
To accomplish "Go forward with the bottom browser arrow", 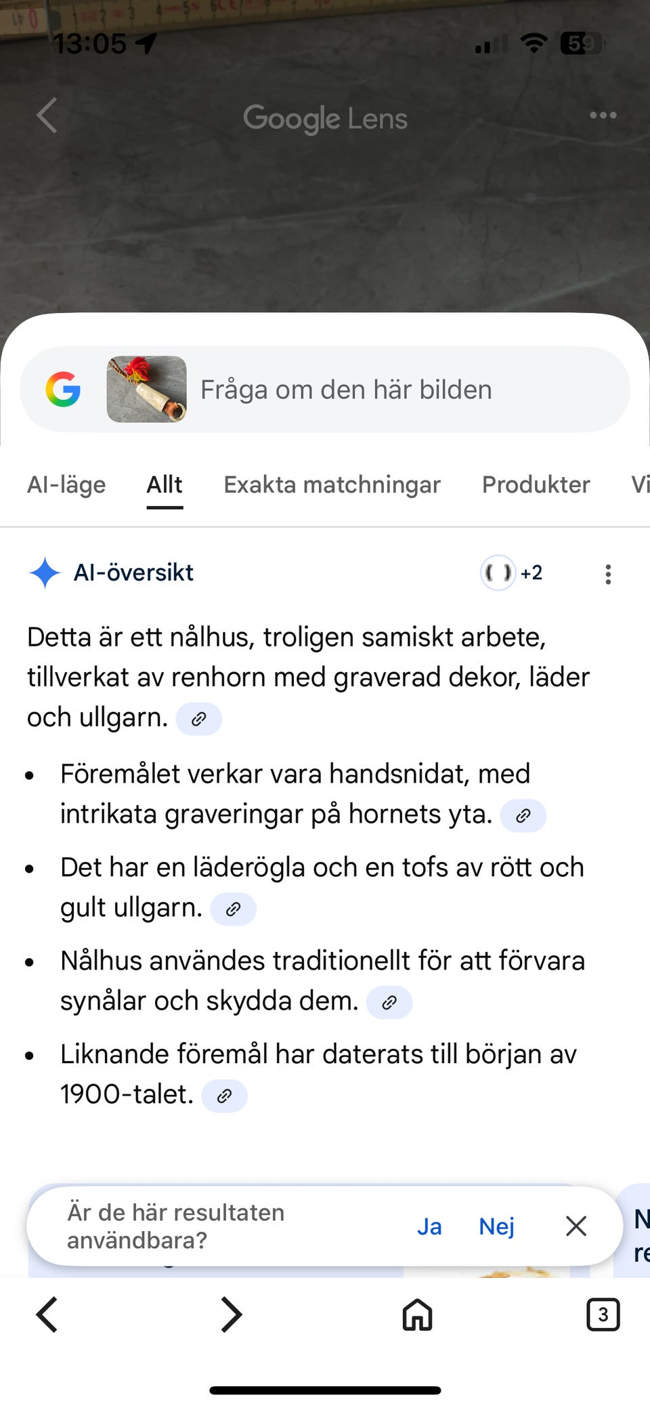I will [x=232, y=1315].
